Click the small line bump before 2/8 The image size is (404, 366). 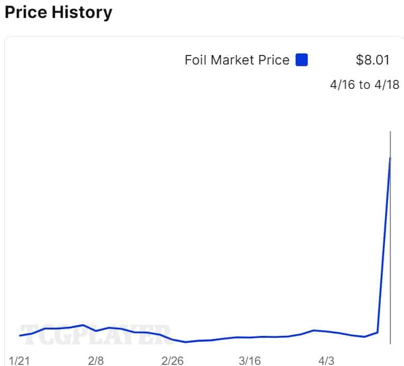[83, 325]
